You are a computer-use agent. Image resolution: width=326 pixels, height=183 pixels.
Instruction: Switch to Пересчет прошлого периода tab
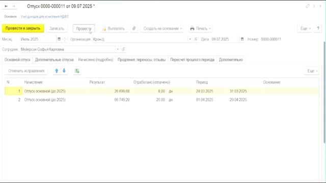193,60
